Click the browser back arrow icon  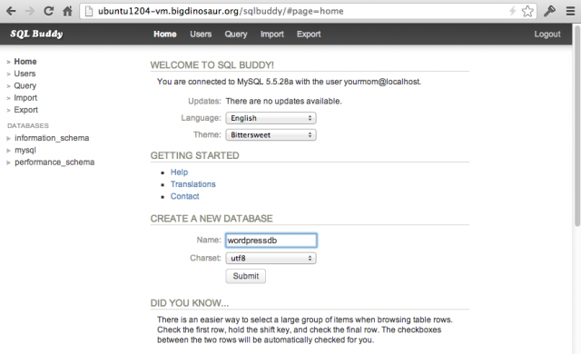[x=11, y=11]
